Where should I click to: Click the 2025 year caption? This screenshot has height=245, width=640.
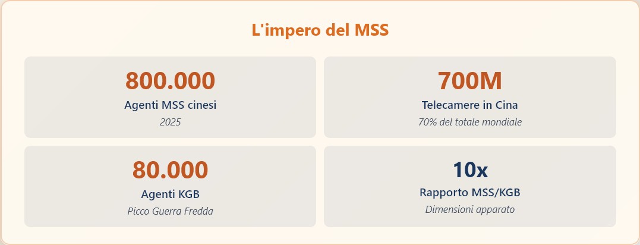(x=170, y=122)
